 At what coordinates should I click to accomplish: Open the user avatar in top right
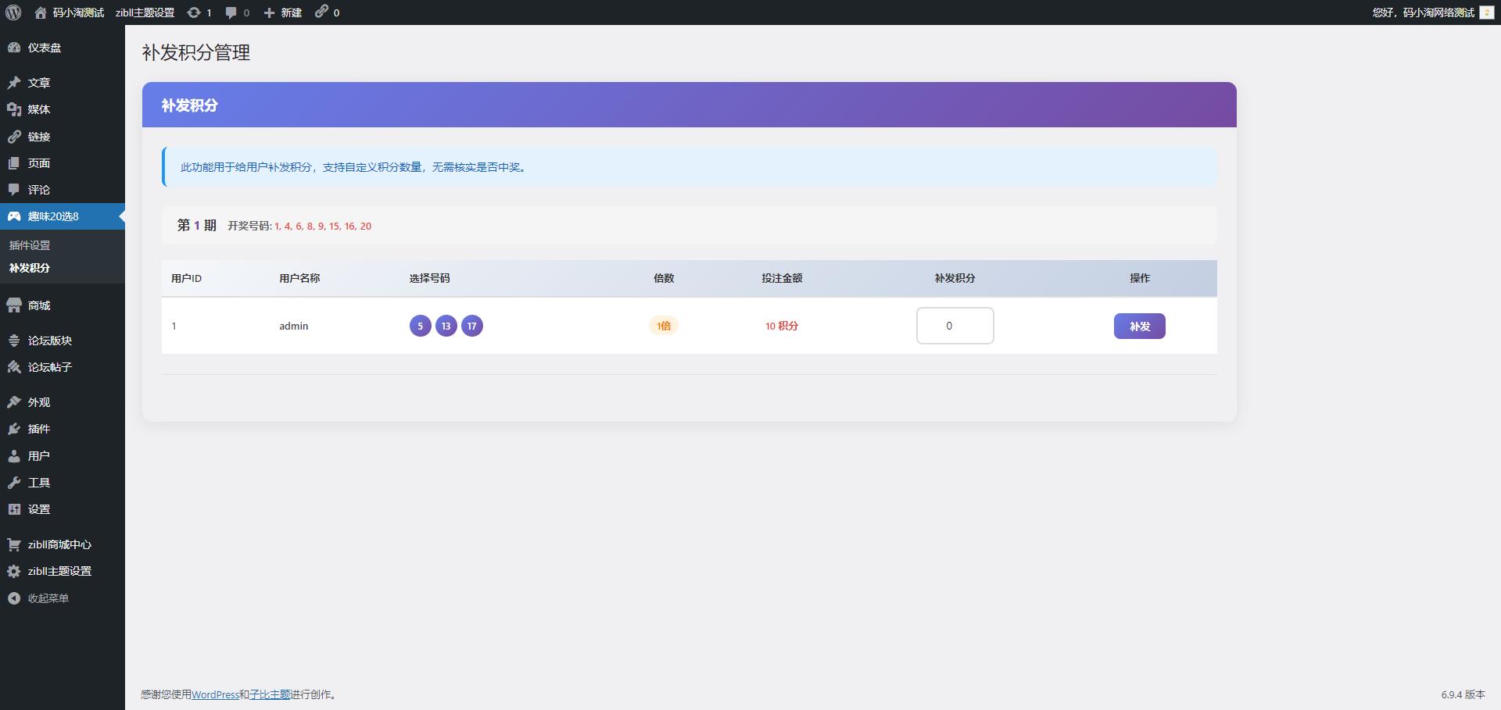[1487, 12]
